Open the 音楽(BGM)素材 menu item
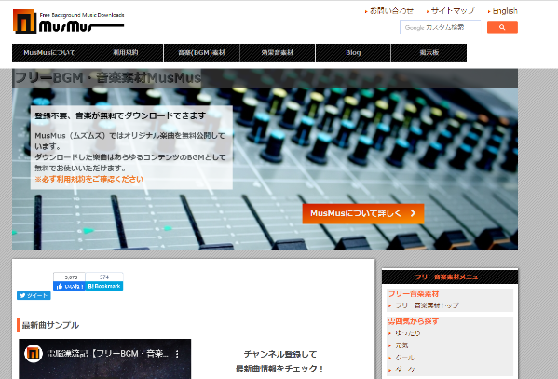 click(x=202, y=53)
